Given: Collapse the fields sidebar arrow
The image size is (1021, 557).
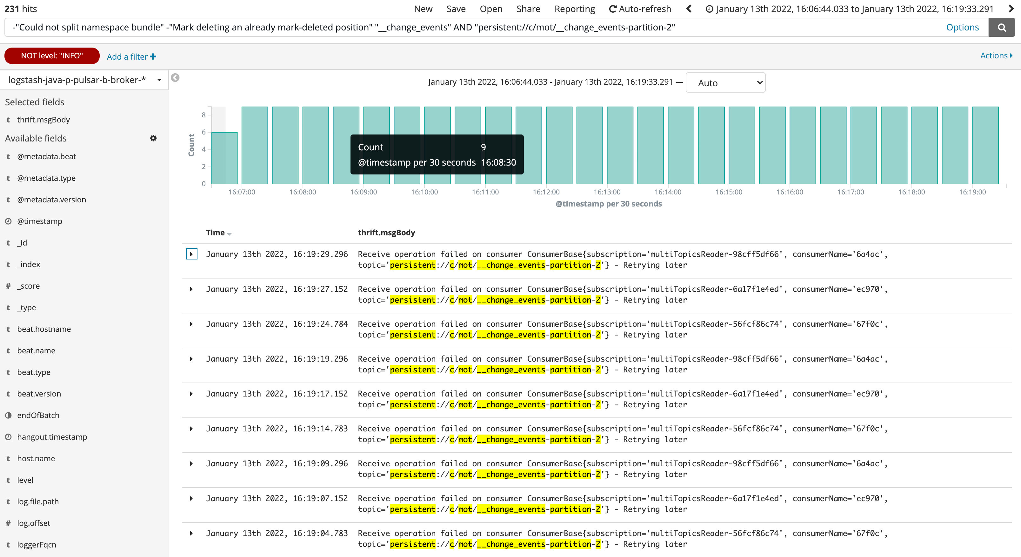Looking at the screenshot, I should (175, 78).
